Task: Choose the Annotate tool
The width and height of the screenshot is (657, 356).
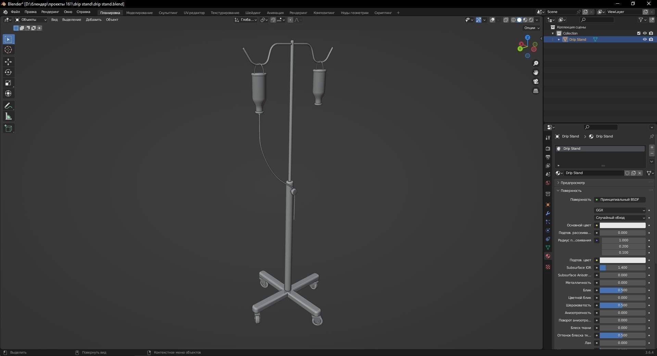Action: pos(8,106)
